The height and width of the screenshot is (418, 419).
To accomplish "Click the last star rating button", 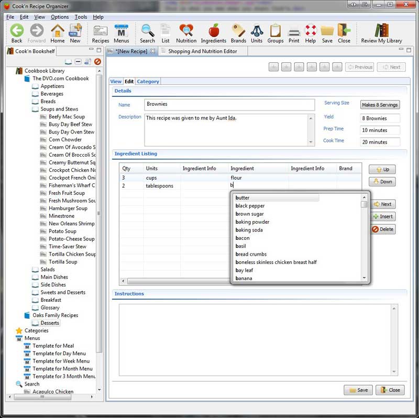I will click(337, 67).
